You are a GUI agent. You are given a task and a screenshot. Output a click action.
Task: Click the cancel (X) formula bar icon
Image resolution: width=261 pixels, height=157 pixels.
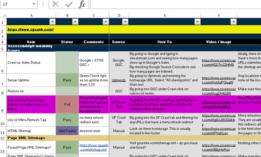55,4
